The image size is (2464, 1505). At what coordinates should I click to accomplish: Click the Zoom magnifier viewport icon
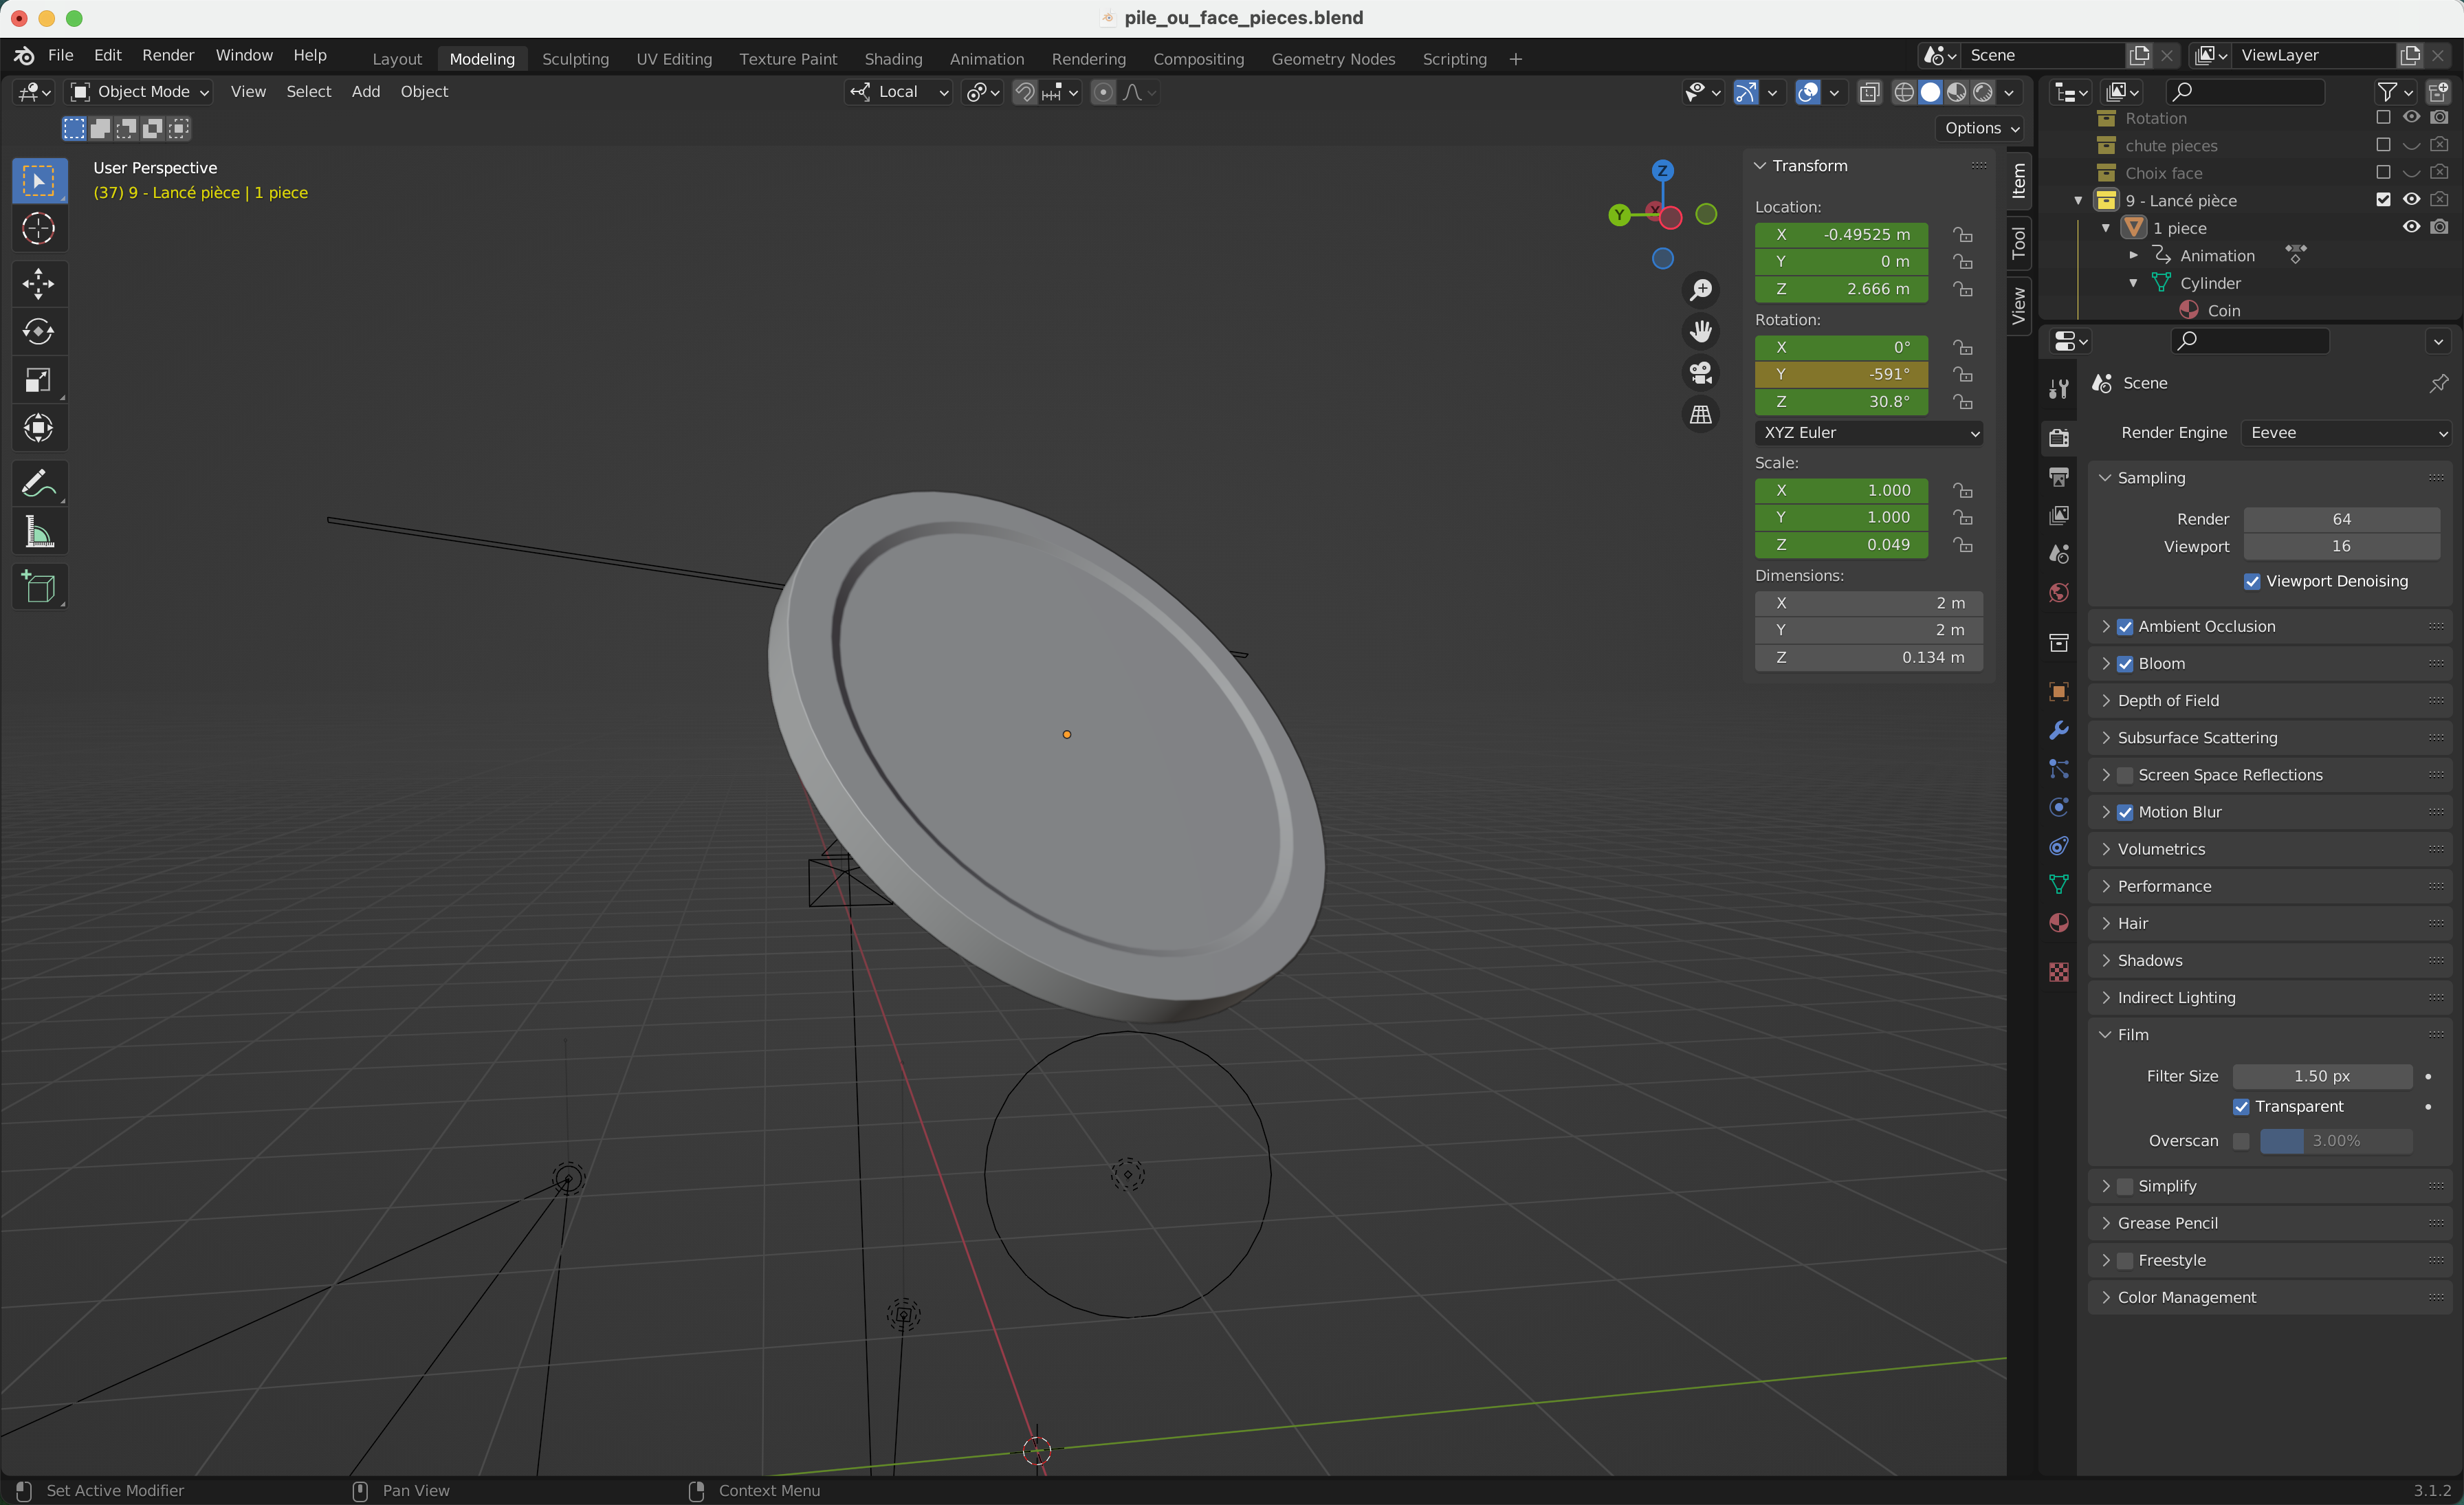[1700, 290]
